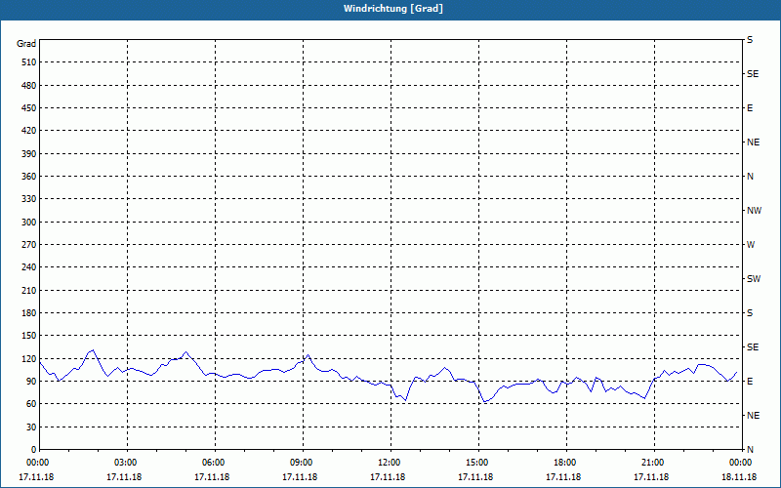Click the 17.11.18 date under 12:00

coord(388,476)
